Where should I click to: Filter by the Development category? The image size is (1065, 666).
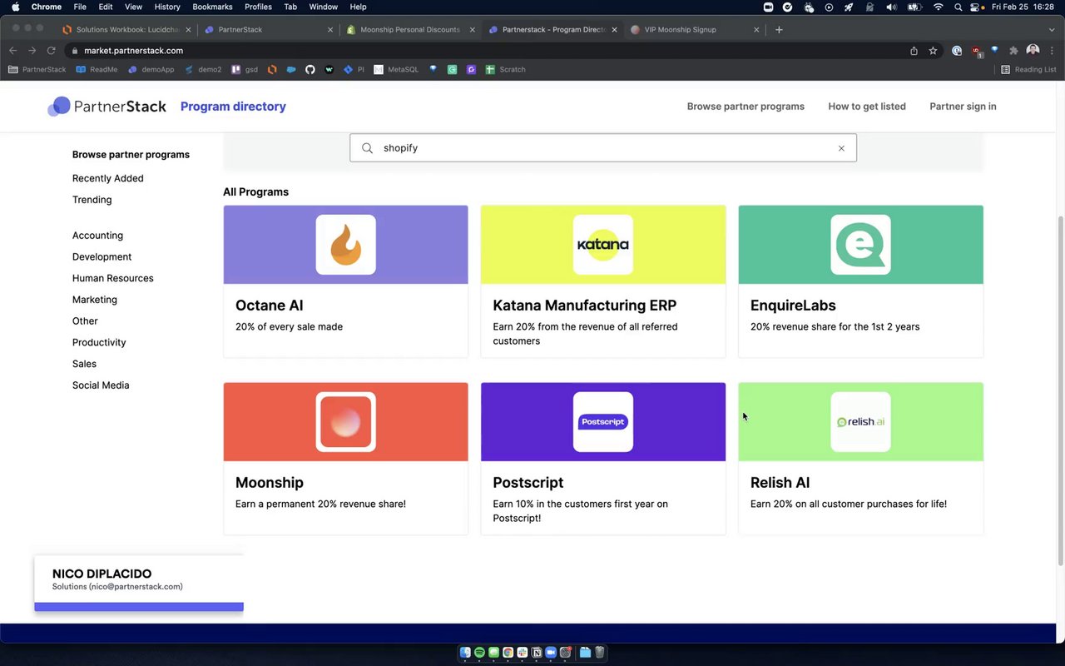pyautogui.click(x=102, y=257)
